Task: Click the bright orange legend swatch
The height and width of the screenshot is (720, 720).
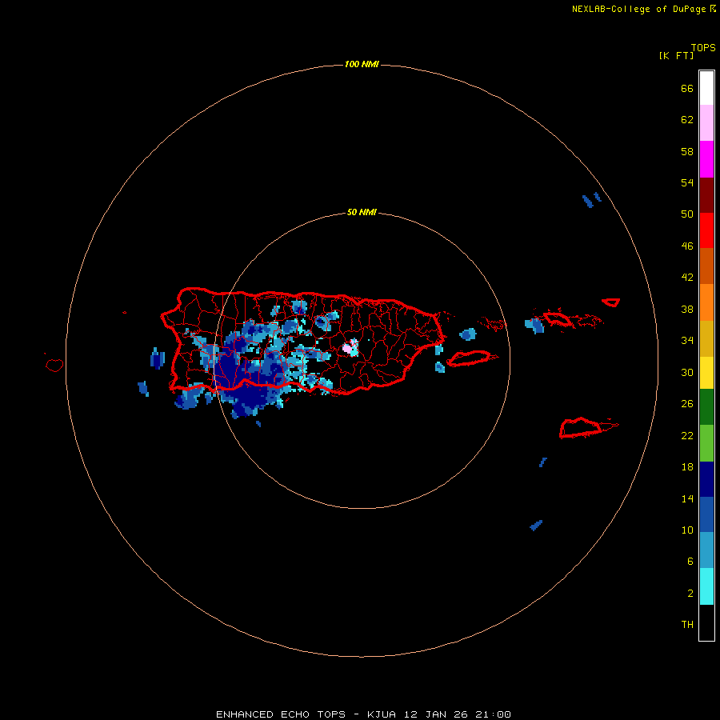Action: (x=706, y=302)
